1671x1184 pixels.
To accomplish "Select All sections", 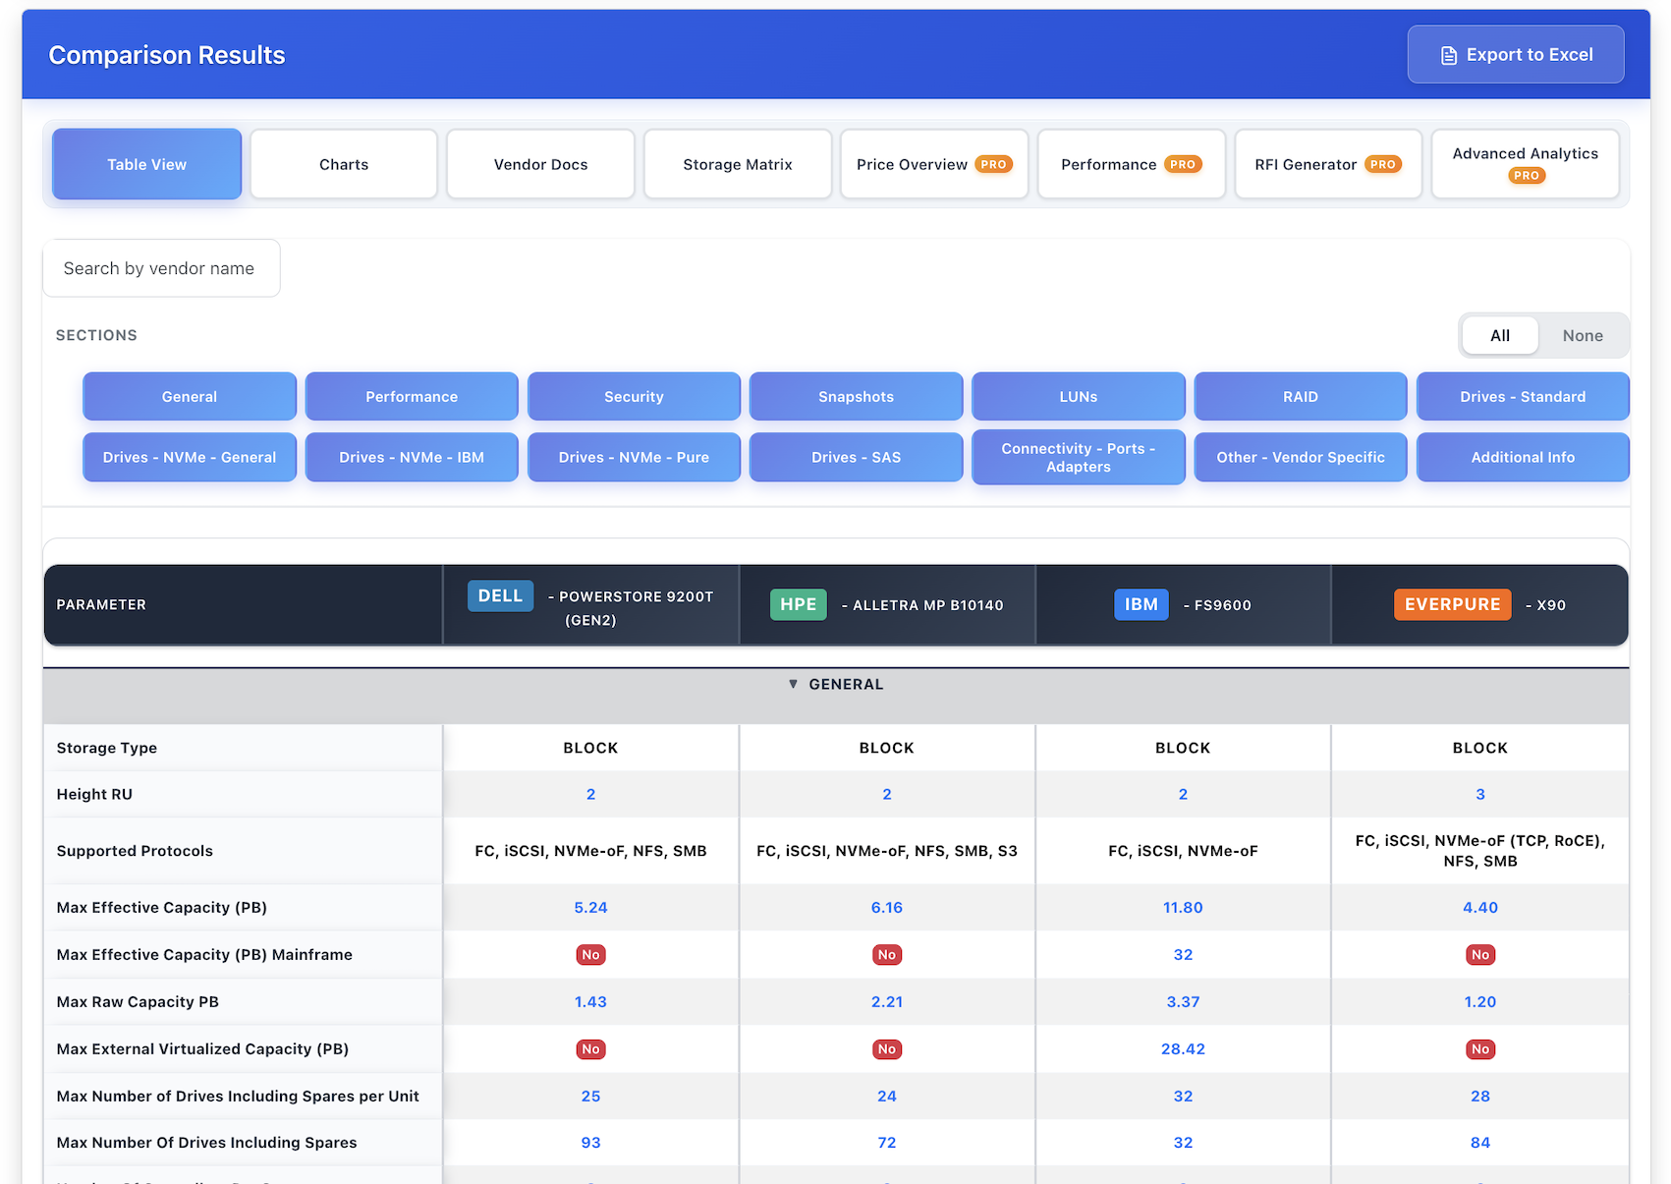I will point(1500,335).
